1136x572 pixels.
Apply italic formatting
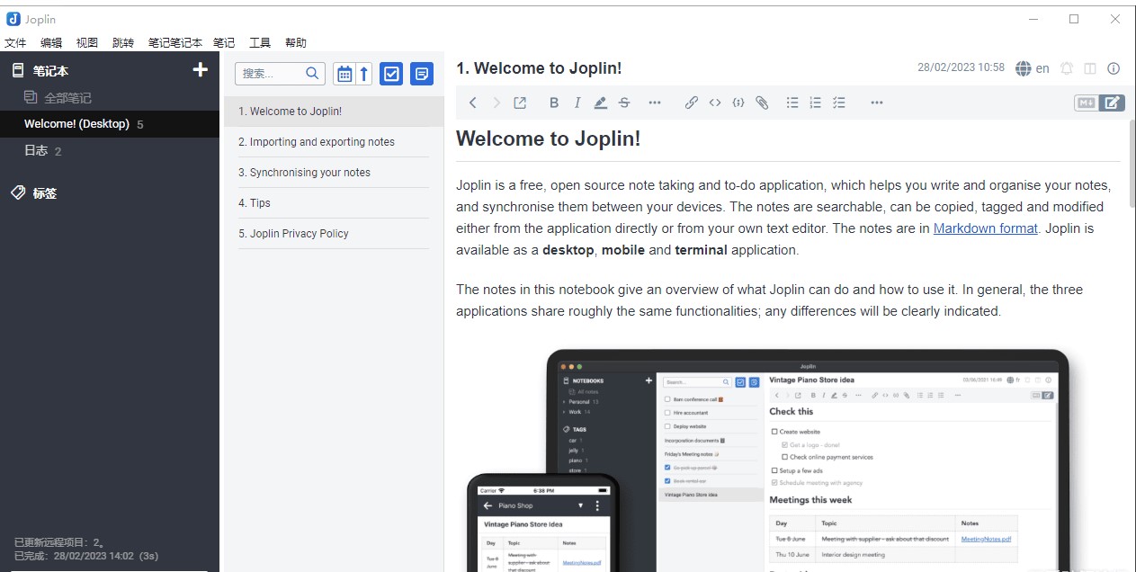coord(577,103)
